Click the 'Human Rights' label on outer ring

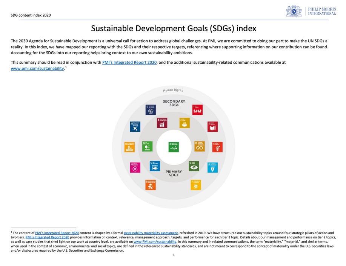173,90
